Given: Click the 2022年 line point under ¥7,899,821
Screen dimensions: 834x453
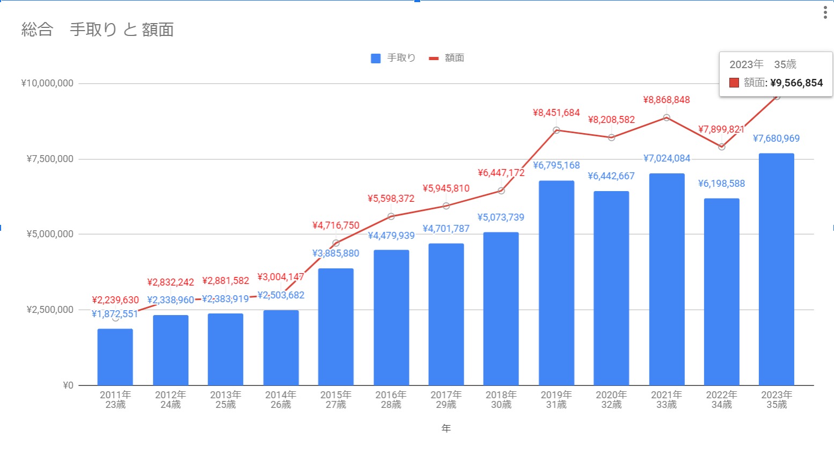Looking at the screenshot, I should [722, 147].
